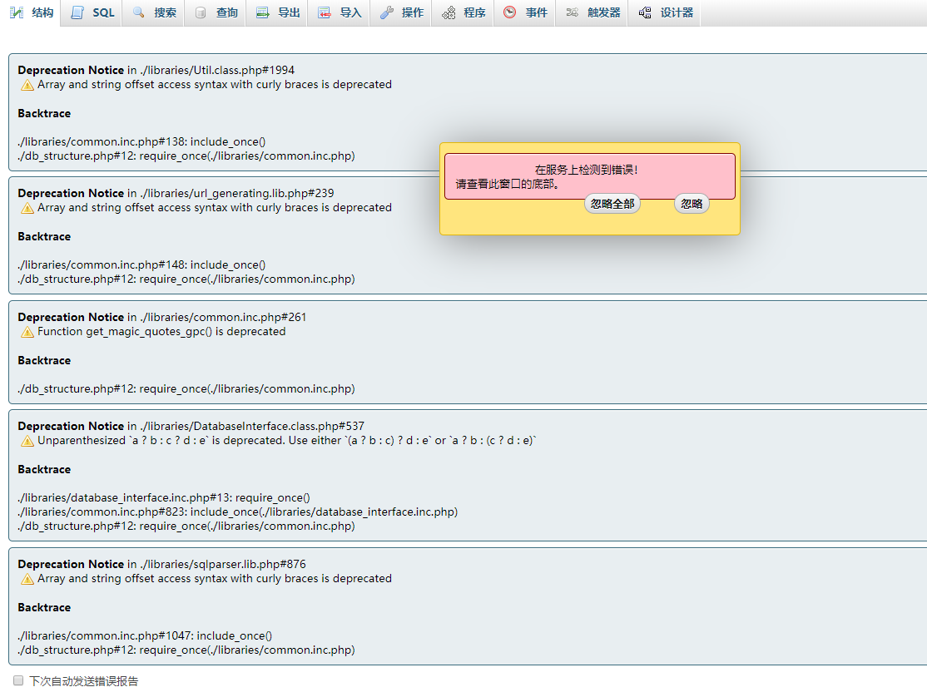Click the 程序 (Routines) gears icon

coord(449,12)
